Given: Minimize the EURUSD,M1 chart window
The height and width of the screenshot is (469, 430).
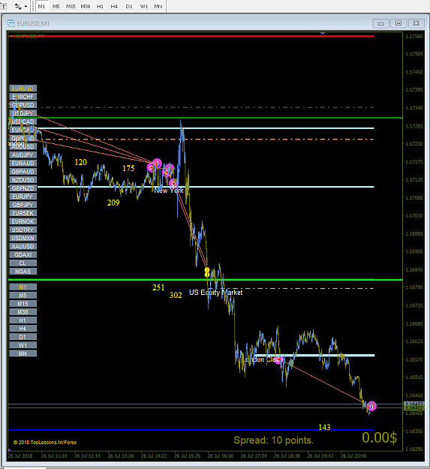Looking at the screenshot, I should (381, 23).
